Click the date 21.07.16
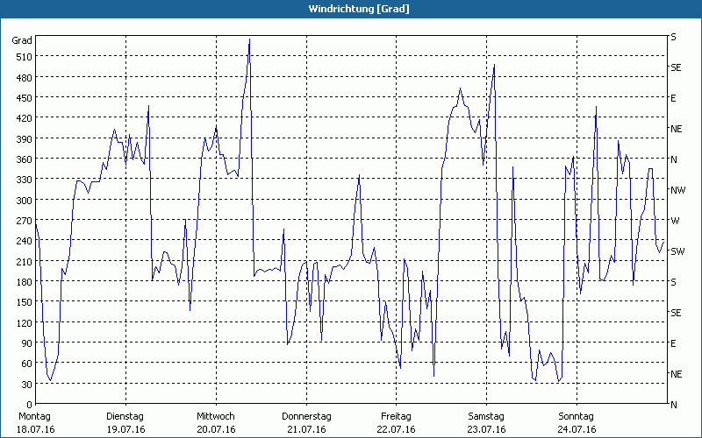The image size is (702, 438). click(306, 429)
